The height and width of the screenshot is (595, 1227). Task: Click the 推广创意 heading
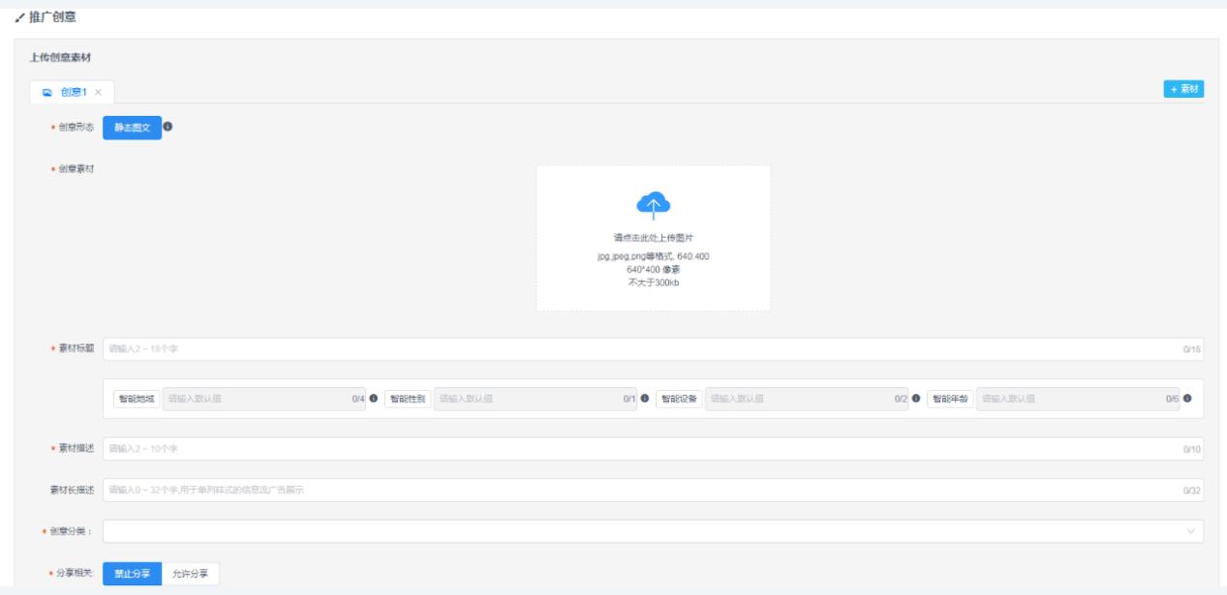(x=53, y=18)
